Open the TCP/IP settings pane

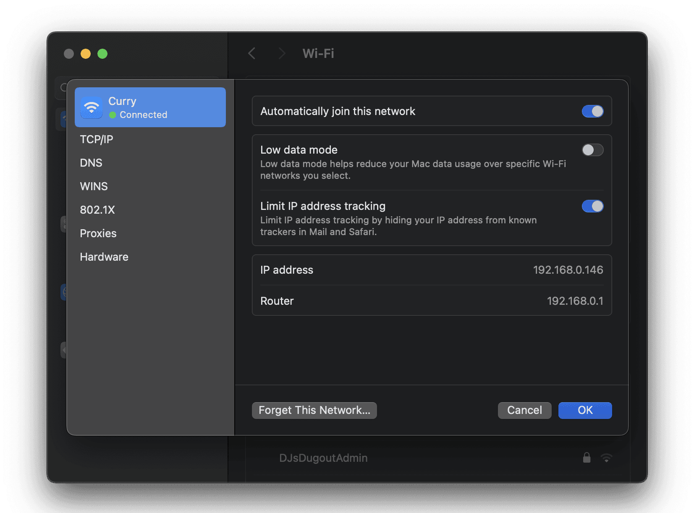pyautogui.click(x=97, y=139)
